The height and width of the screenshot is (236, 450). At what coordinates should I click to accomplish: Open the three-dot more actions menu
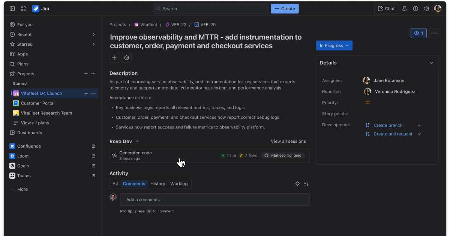[434, 33]
